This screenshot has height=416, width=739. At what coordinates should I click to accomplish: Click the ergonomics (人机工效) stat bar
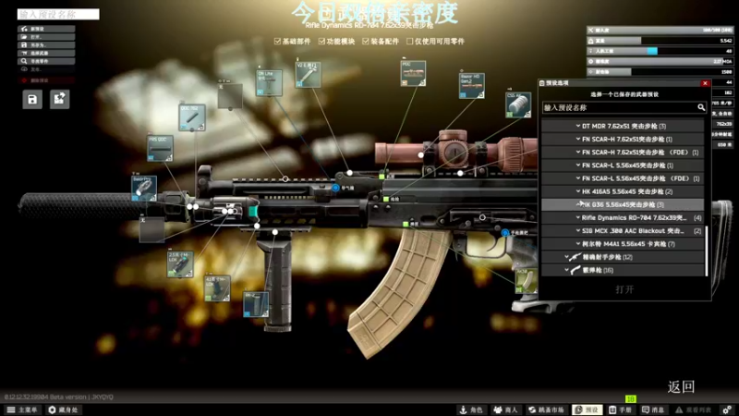click(x=660, y=51)
